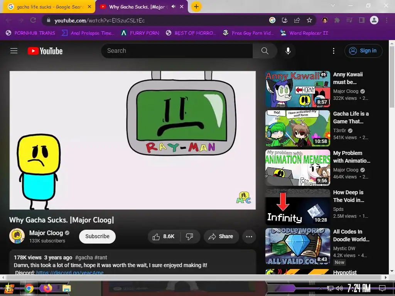Open the Chrome profile avatar

(374, 20)
